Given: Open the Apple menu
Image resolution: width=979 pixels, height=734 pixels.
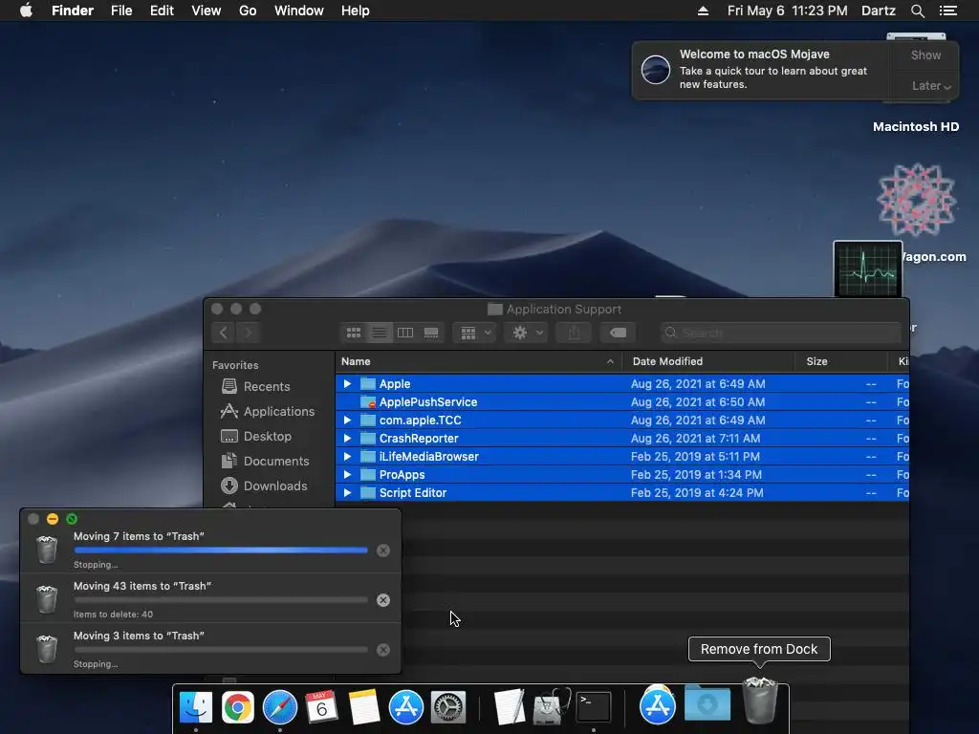Looking at the screenshot, I should click(x=26, y=11).
